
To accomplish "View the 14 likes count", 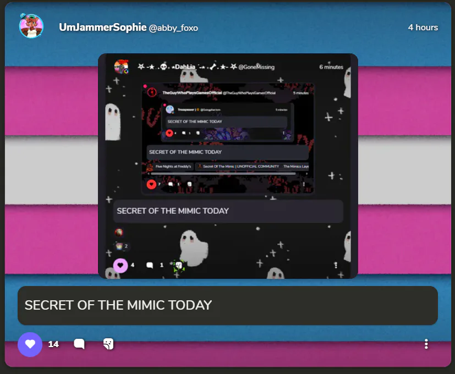I will pos(53,344).
